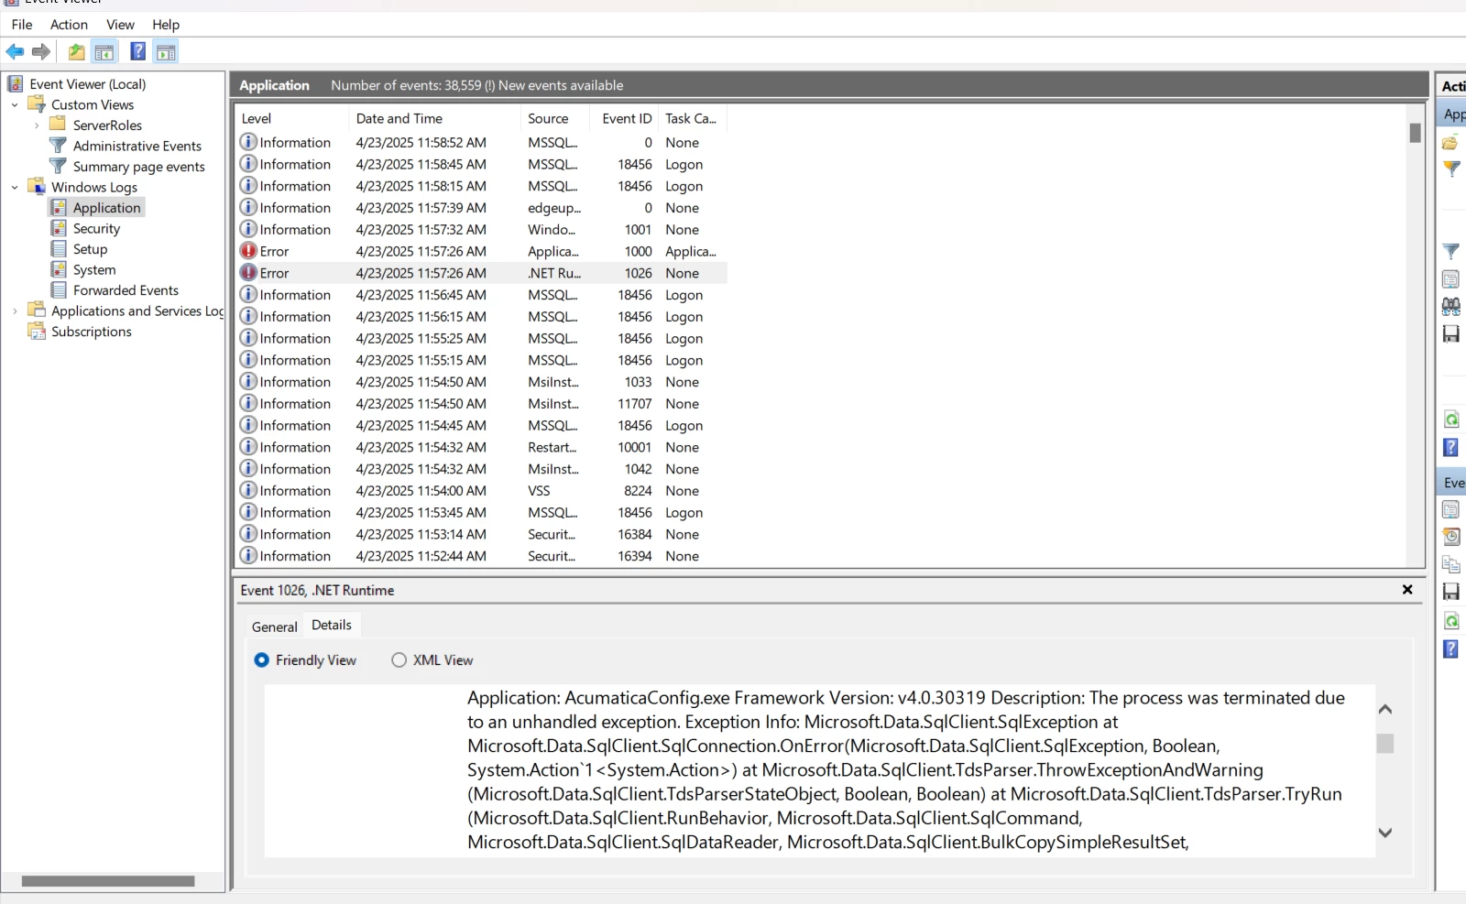The image size is (1466, 904).
Task: Collapse the Windows Logs node
Action: click(14, 187)
